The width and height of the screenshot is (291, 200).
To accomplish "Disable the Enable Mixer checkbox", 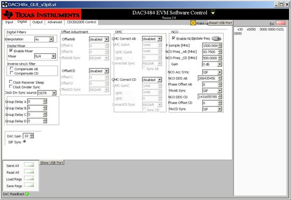I will [11, 50].
